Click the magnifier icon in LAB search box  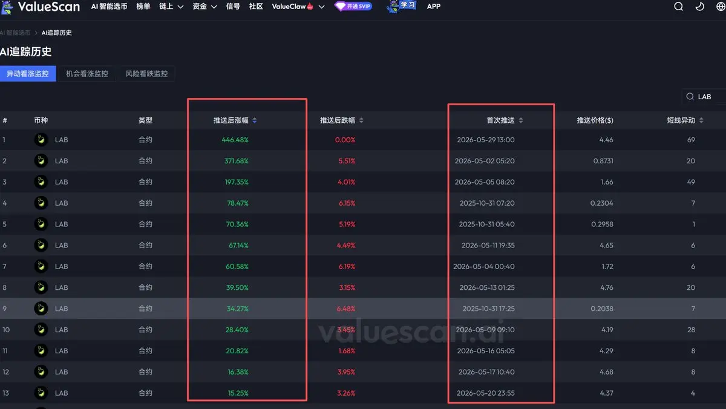(690, 97)
